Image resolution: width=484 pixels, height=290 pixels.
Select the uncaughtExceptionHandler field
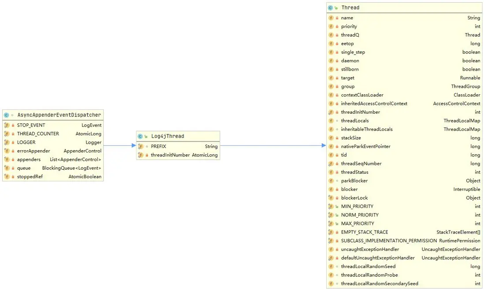pos(404,249)
